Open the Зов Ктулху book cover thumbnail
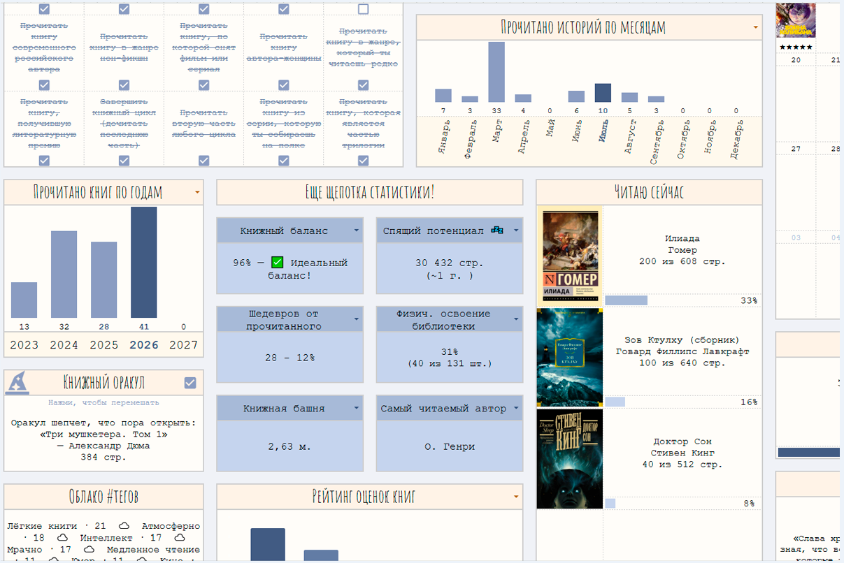The image size is (844, 563). point(570,358)
